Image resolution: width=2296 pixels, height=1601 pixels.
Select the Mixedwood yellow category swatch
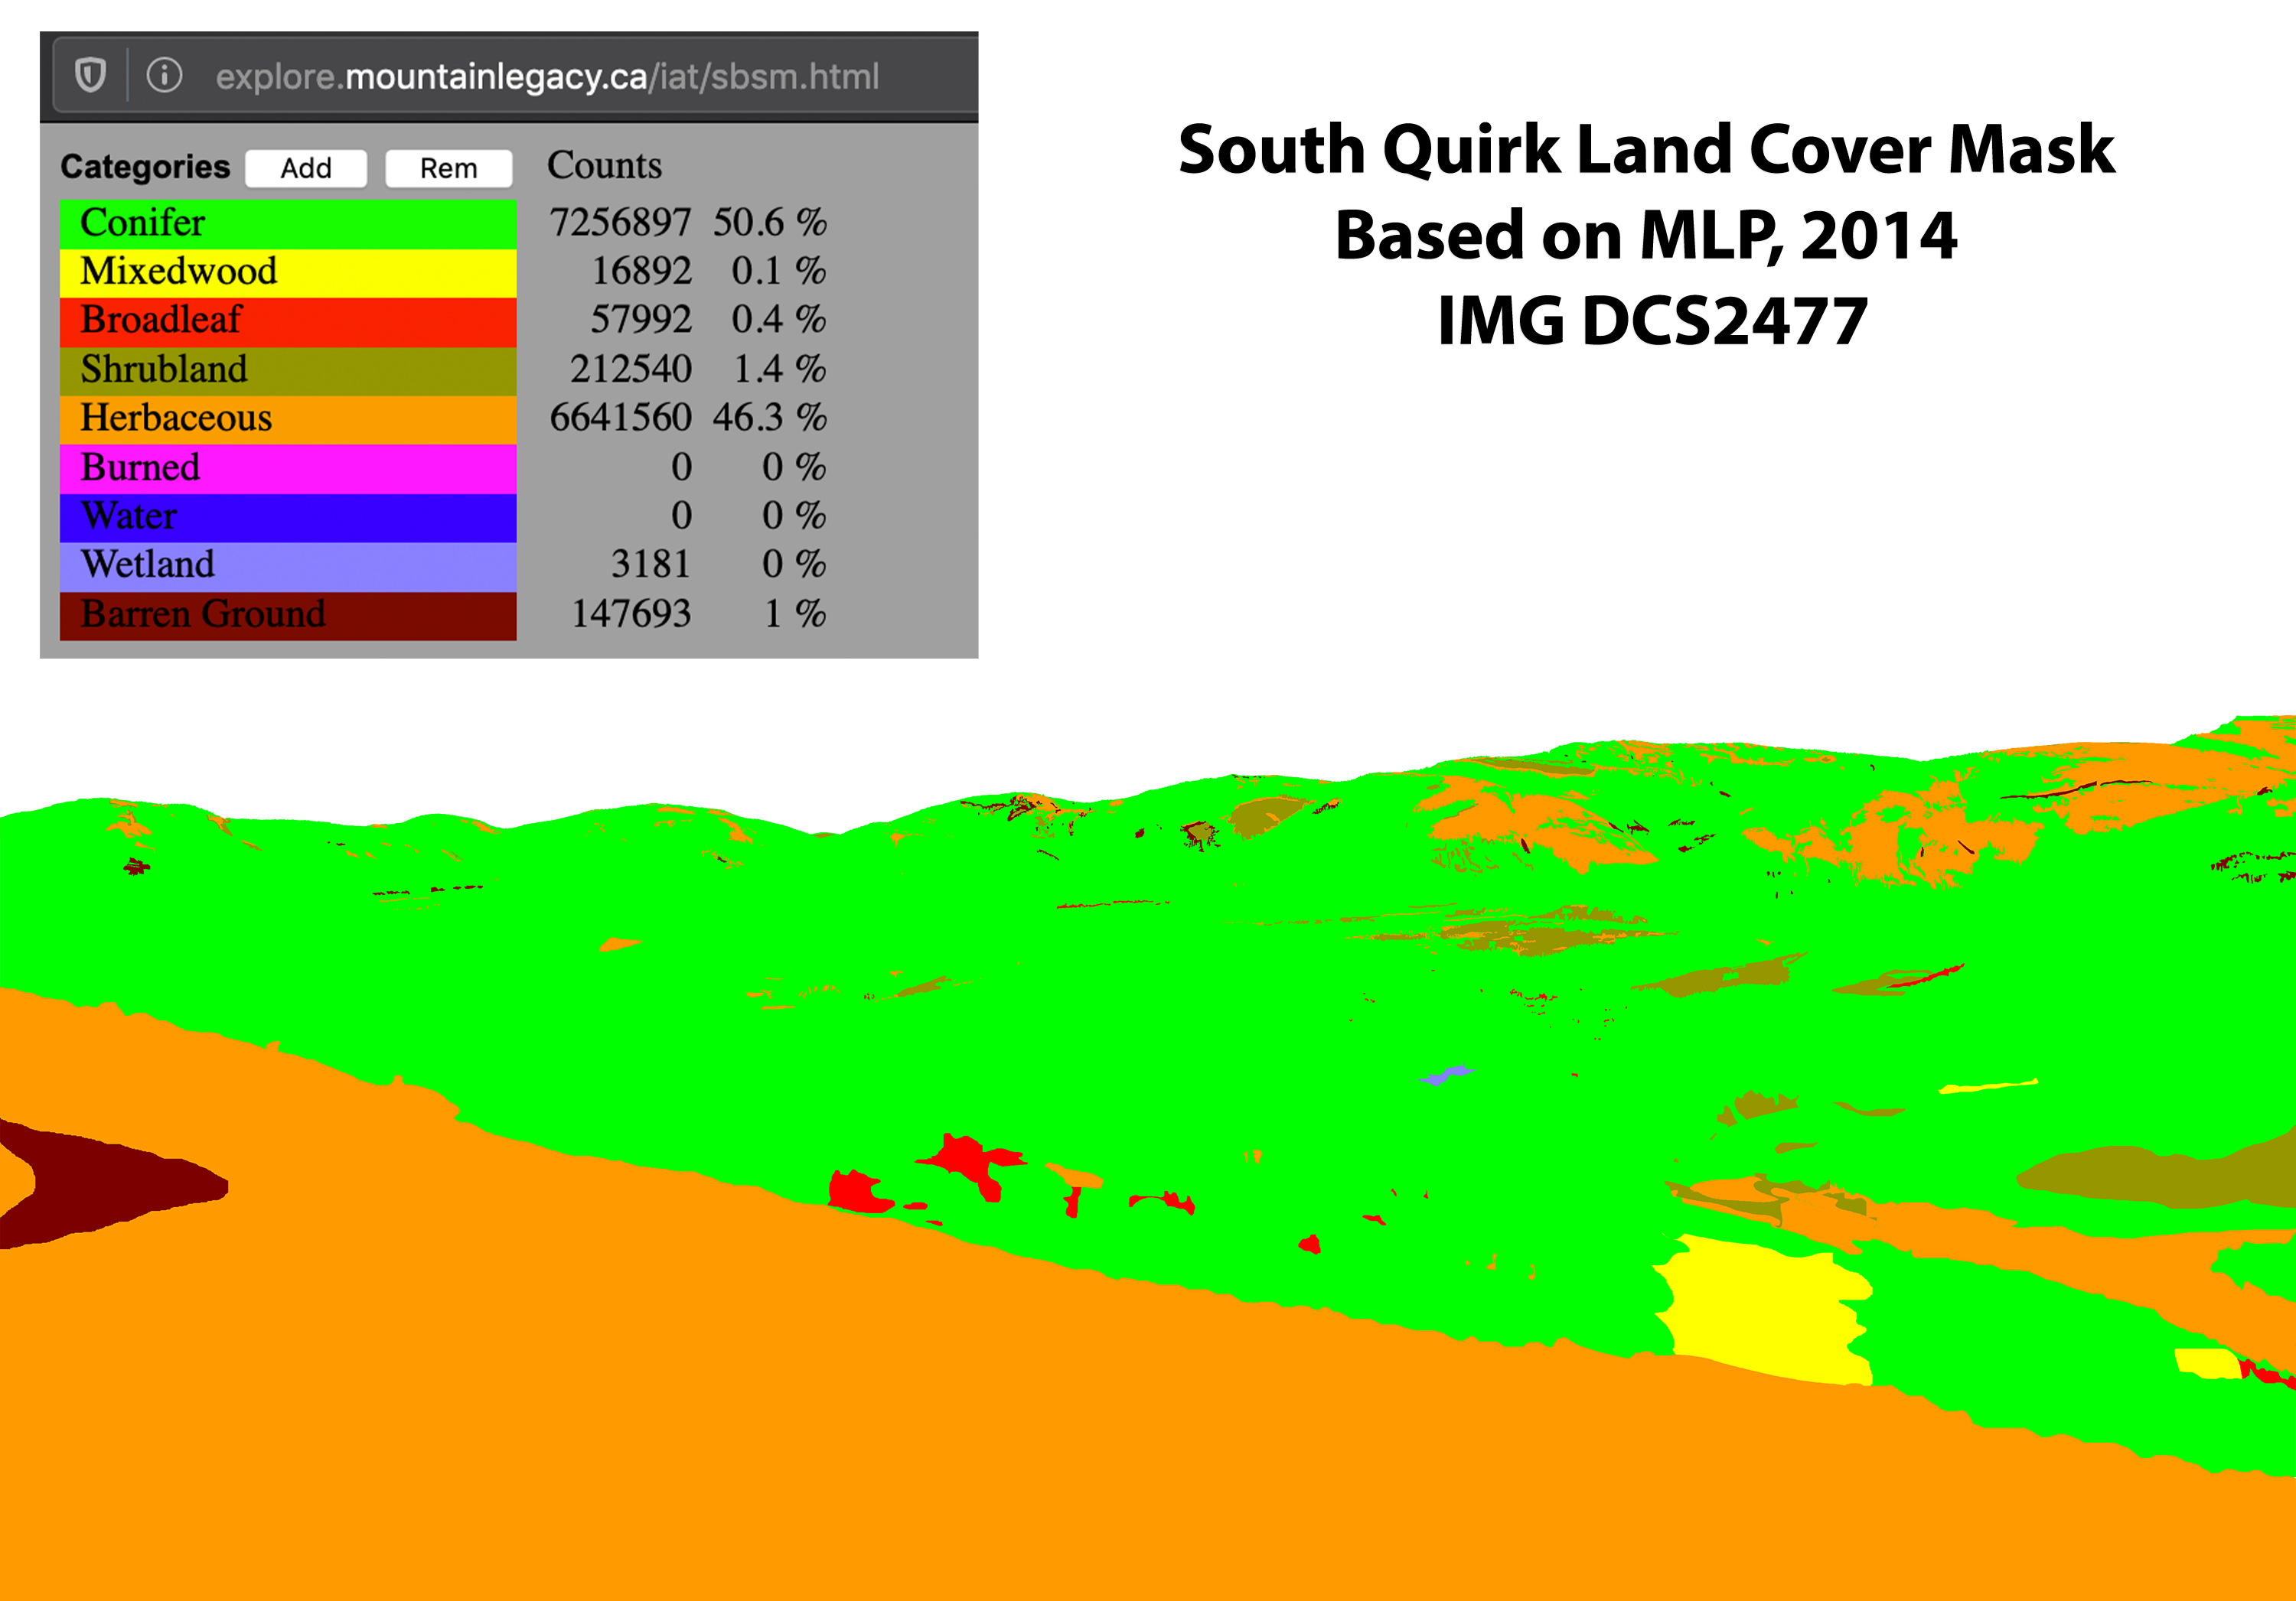(x=288, y=272)
